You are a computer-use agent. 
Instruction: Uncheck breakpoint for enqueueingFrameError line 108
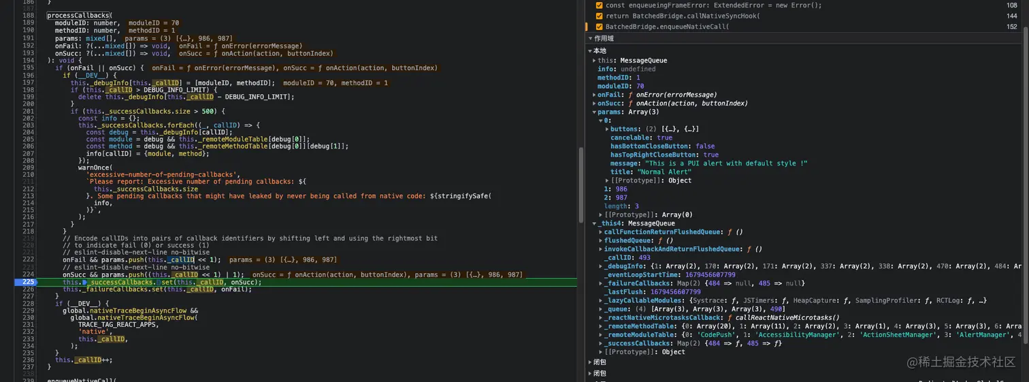pyautogui.click(x=599, y=5)
